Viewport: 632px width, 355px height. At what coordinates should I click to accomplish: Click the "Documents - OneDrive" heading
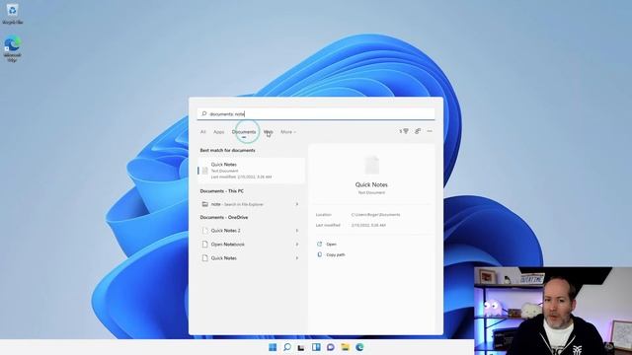(224, 217)
